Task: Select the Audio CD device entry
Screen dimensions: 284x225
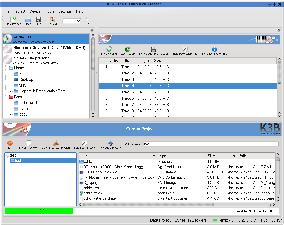Action: [x=46, y=39]
